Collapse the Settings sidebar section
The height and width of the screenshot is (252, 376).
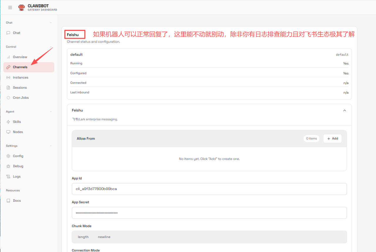pyautogui.click(x=51, y=146)
